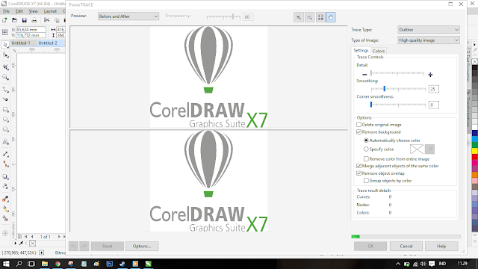This screenshot has height=269, width=478.
Task: Enable Group objects by color
Action: [366, 181]
